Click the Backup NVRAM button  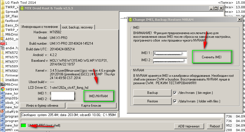152,93
